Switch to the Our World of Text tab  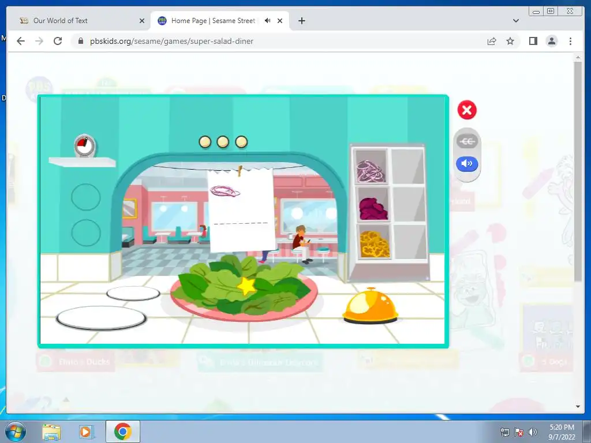[81, 21]
